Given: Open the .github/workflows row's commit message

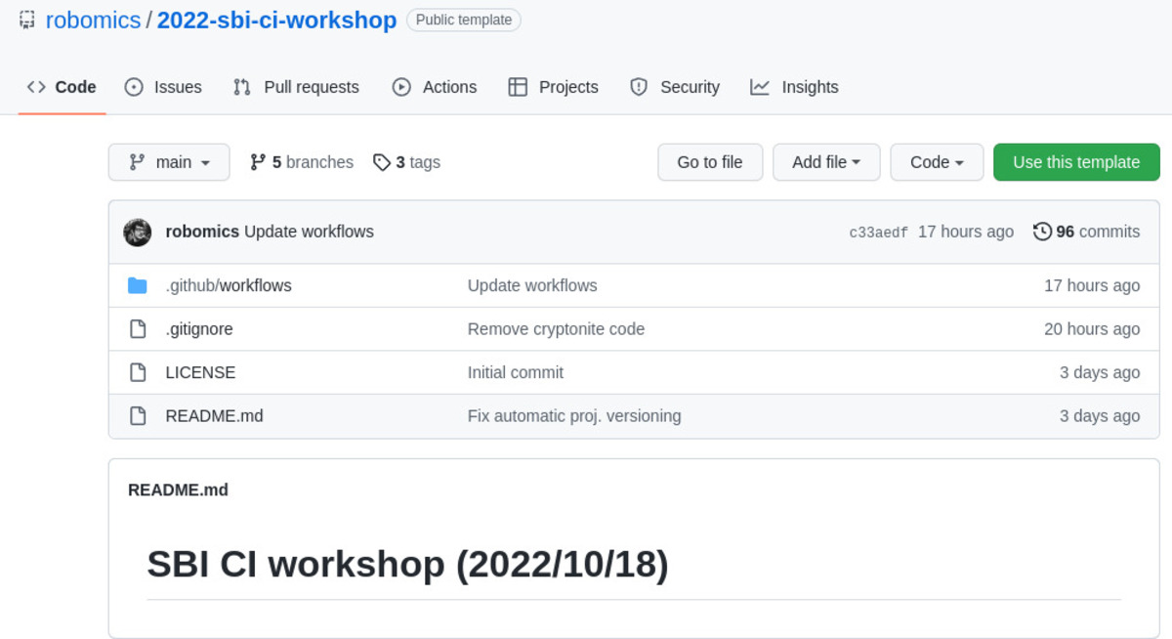Looking at the screenshot, I should 532,285.
